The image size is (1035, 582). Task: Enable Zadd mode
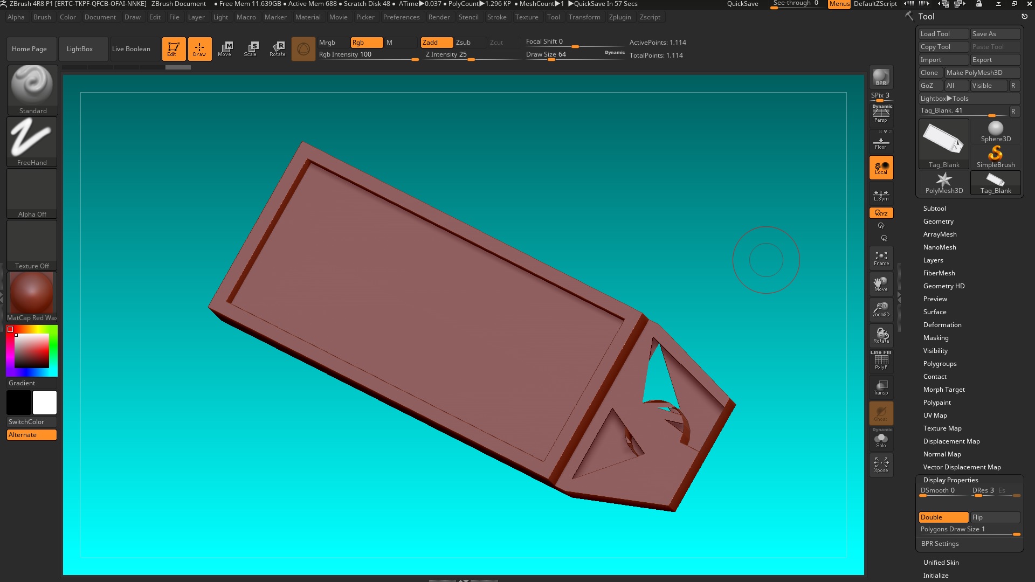tap(437, 43)
